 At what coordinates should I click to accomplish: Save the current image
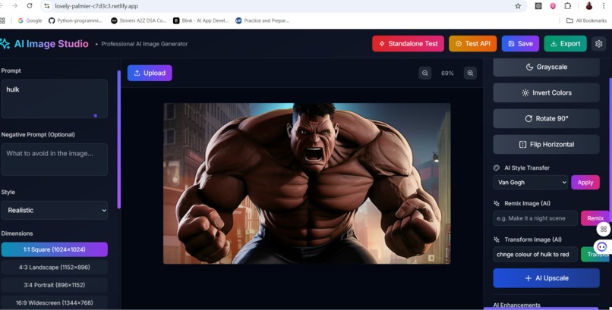(x=520, y=44)
